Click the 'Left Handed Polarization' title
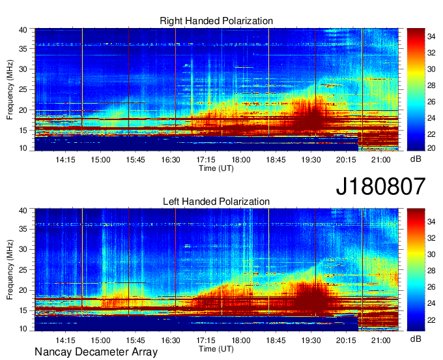 coord(216,202)
